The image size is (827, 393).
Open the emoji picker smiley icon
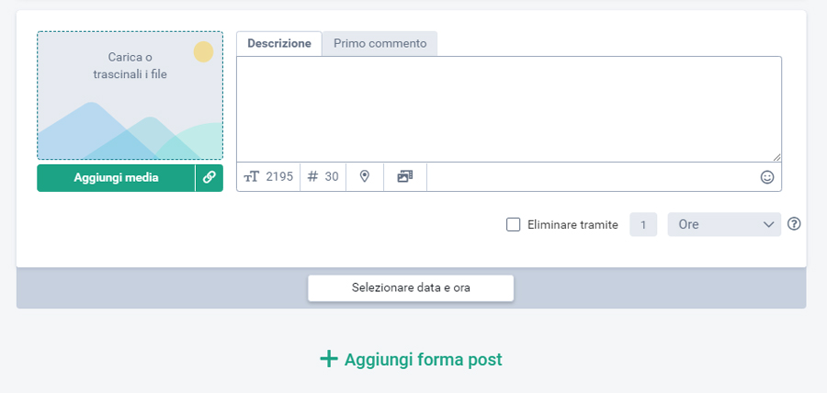[767, 177]
